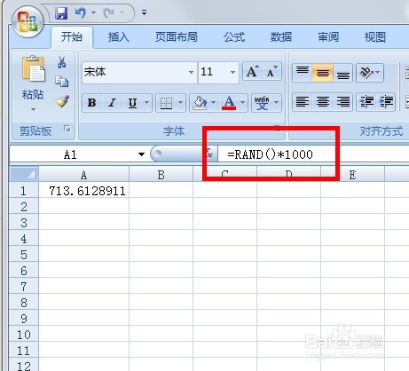Screen dimensions: 409x371
Task: Apply red font color
Action: (x=229, y=103)
